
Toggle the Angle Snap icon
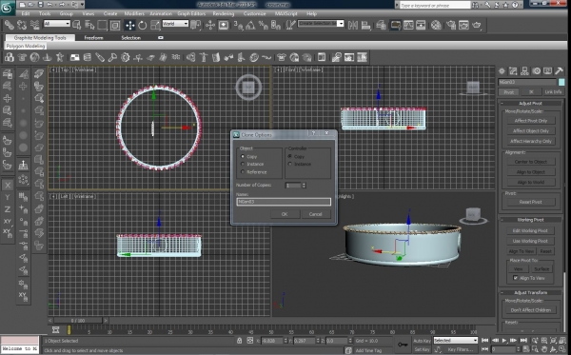point(250,25)
